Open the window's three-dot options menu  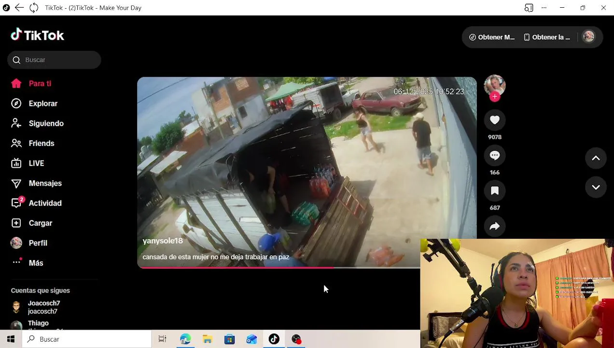click(544, 8)
